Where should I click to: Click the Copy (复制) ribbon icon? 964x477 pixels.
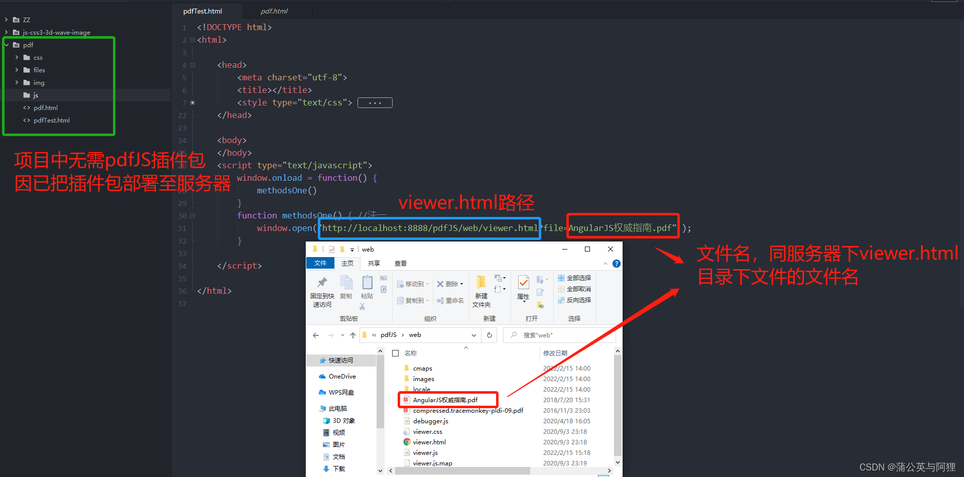coord(346,287)
